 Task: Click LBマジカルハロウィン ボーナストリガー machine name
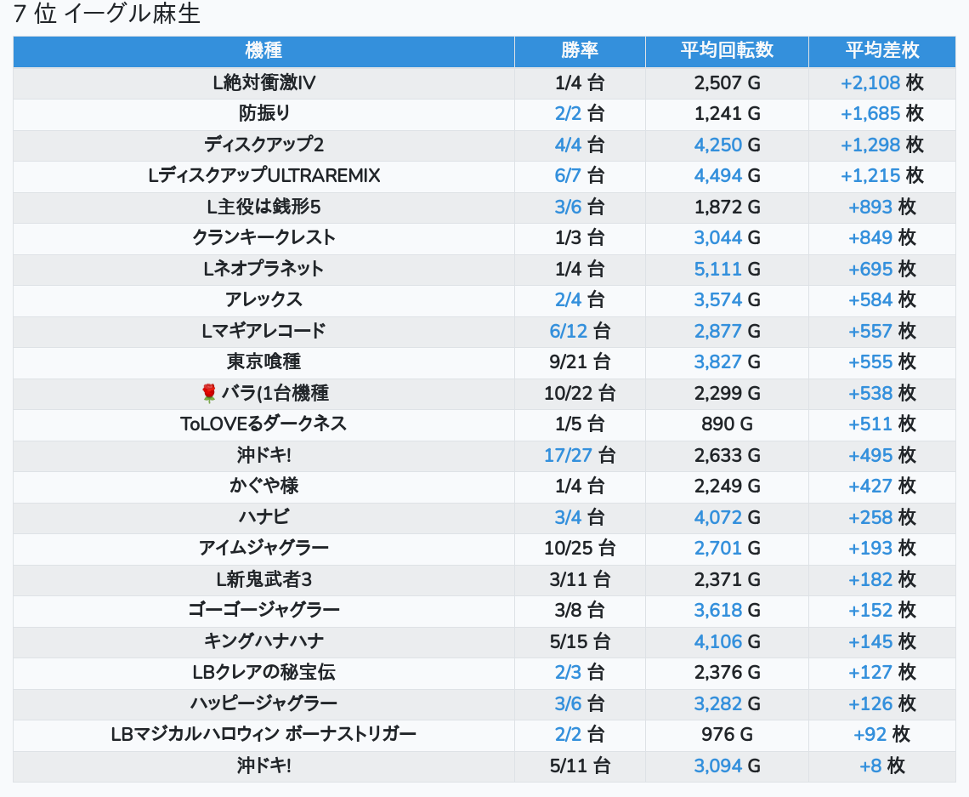coord(263,734)
